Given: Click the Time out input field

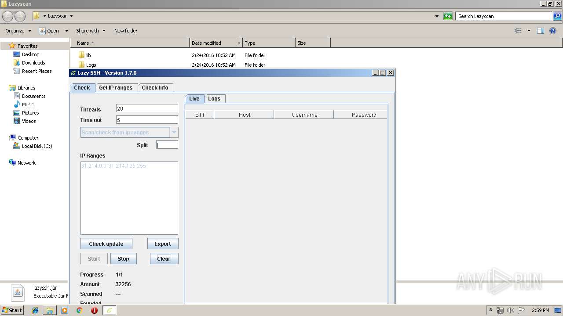Looking at the screenshot, I should [147, 120].
